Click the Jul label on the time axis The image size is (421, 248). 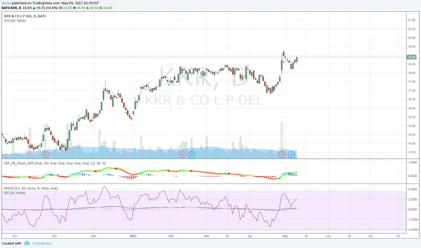point(370,236)
